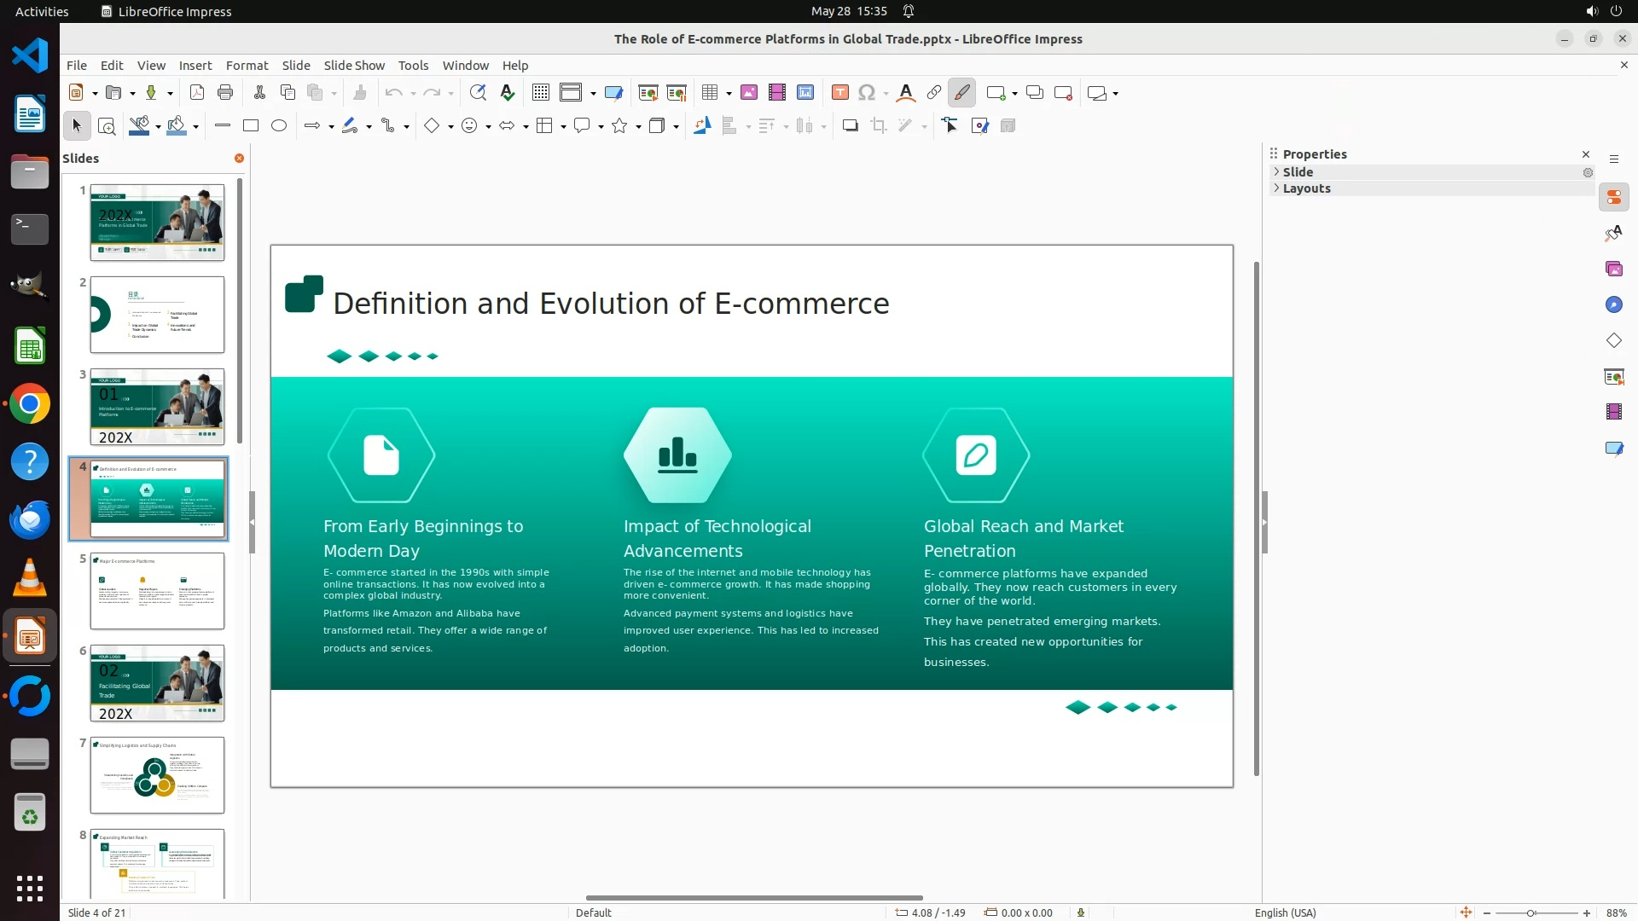The width and height of the screenshot is (1638, 921).
Task: Click the zoom slider in status bar
Action: pyautogui.click(x=1531, y=913)
